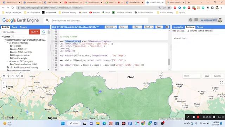The height and width of the screenshot is (127, 225).
Task: Open user account avatar in Earth Engine
Action: click(220, 20)
